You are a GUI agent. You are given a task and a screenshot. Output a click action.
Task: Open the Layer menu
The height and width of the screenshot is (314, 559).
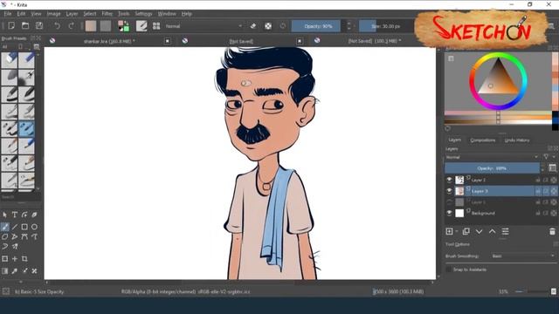tap(72, 14)
